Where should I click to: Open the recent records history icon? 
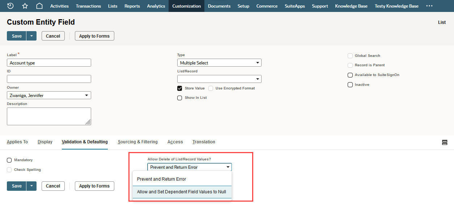pos(10,6)
